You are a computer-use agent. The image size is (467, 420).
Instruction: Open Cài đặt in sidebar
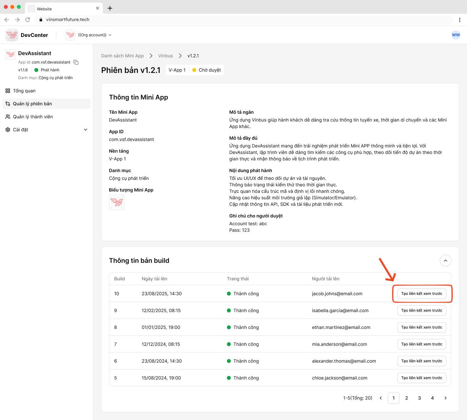pos(47,130)
